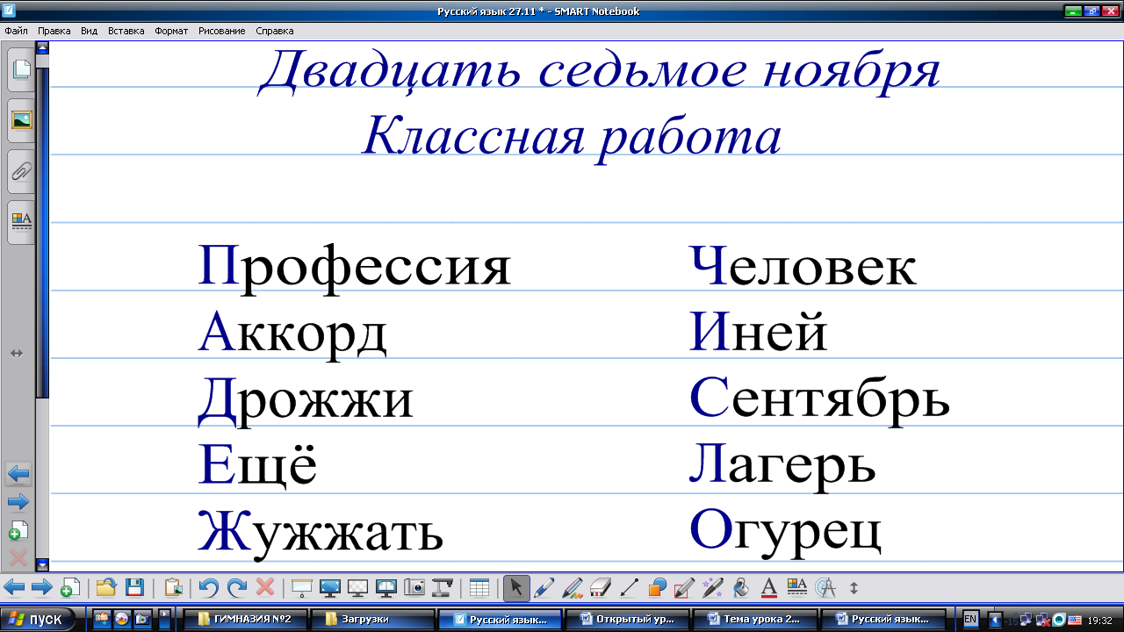Toggle sidebar side with double-arrow handle

(x=16, y=353)
